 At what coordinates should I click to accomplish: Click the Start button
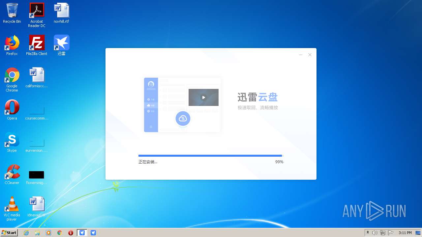tap(9, 232)
